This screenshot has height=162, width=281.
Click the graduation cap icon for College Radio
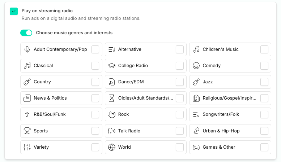(112, 66)
